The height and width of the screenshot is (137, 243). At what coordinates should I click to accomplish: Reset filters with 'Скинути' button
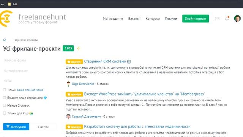(x=43, y=127)
